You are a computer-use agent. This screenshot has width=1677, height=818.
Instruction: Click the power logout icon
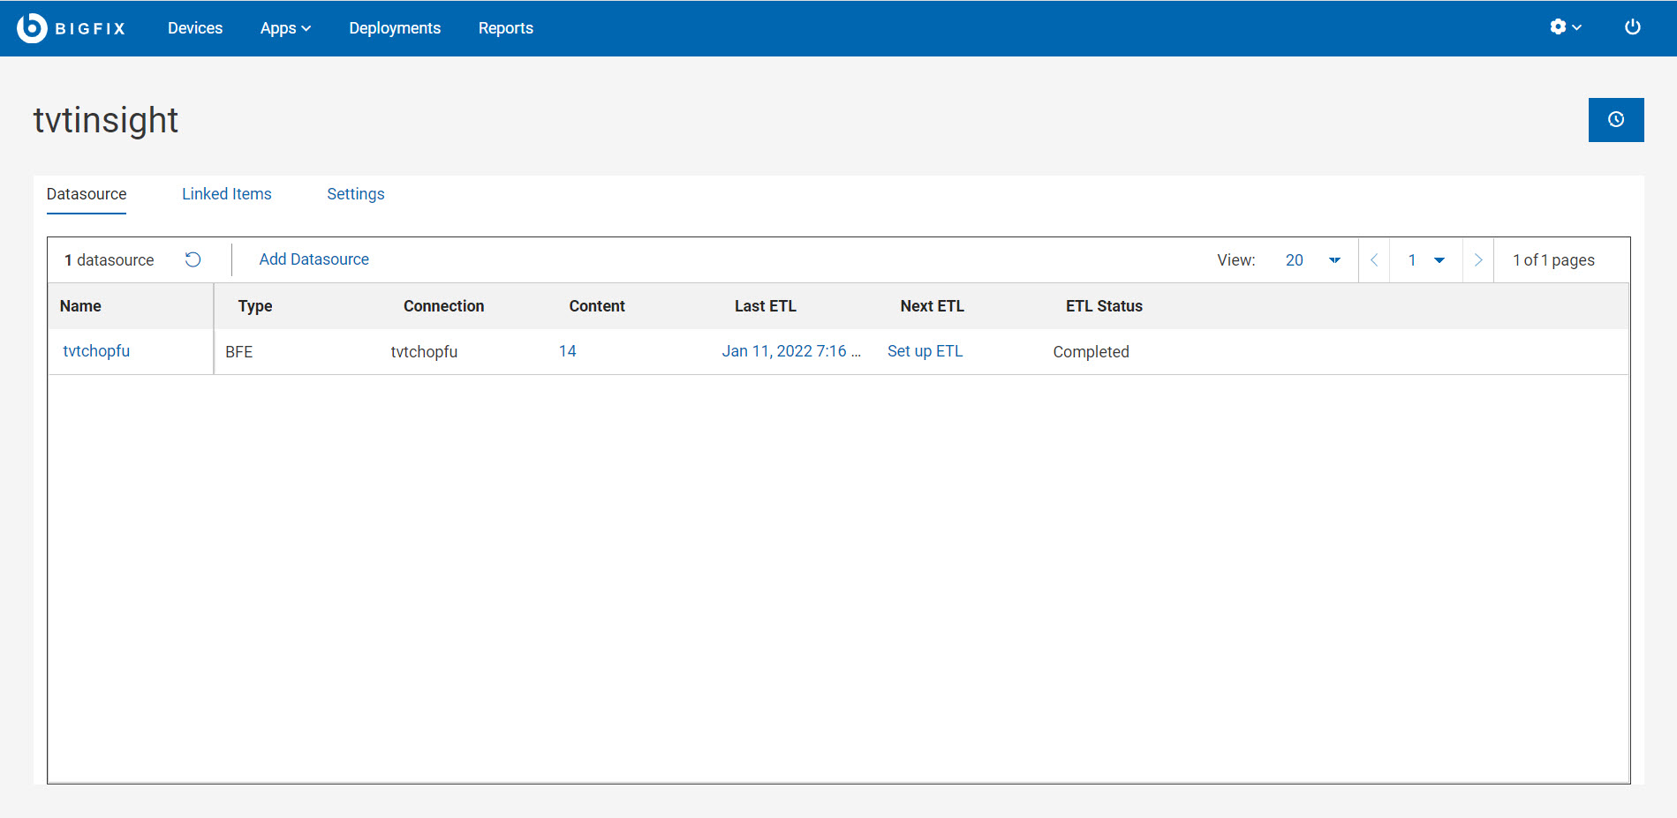coord(1632,27)
